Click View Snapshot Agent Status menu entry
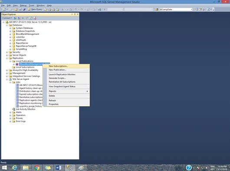Viewport: 230px width, 171px height. pyautogui.click(x=66, y=86)
